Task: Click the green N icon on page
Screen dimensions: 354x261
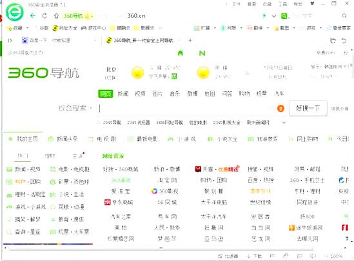Action: [202, 53]
